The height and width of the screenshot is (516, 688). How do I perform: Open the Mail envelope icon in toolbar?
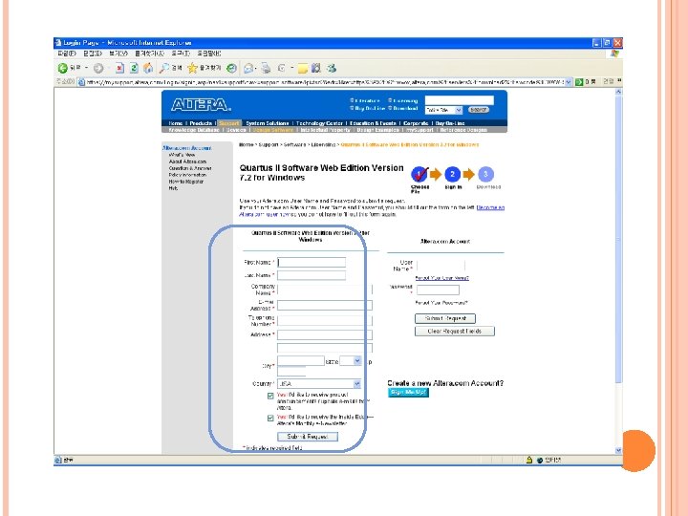tap(248, 69)
